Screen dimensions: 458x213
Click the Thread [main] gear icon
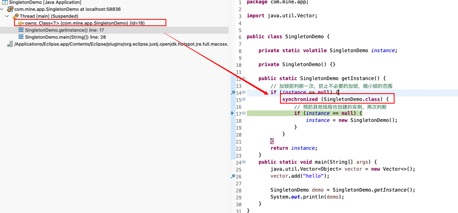pyautogui.click(x=16, y=16)
